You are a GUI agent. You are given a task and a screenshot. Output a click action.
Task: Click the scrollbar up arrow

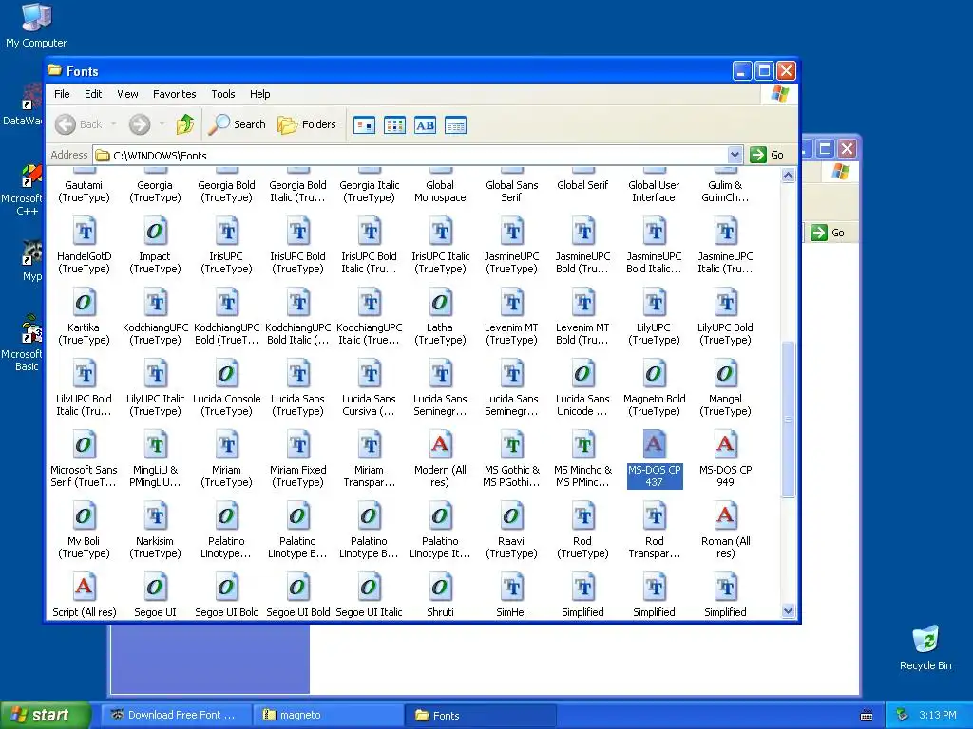(x=788, y=176)
